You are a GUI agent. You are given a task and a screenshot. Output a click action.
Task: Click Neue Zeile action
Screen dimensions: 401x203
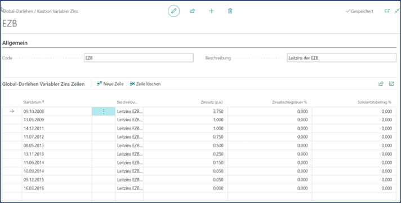110,83
